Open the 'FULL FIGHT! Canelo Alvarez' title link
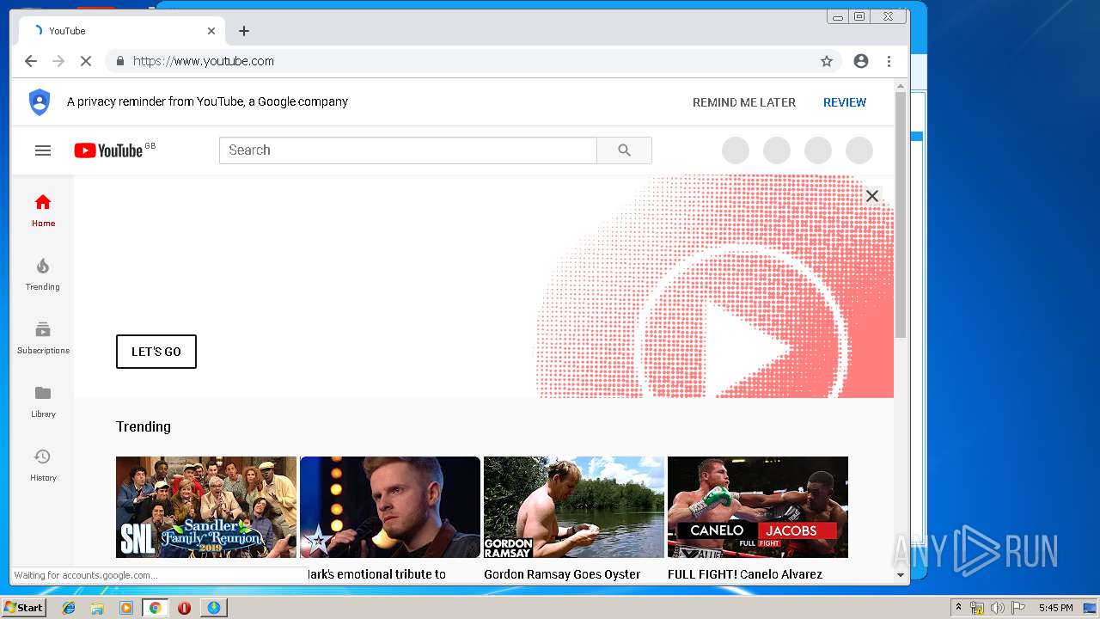The image size is (1100, 619). point(745,574)
